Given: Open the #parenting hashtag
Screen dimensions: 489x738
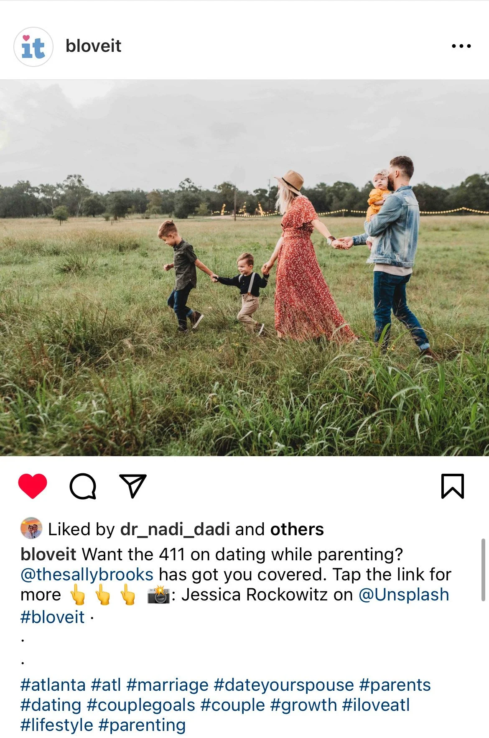Looking at the screenshot, I should [142, 725].
